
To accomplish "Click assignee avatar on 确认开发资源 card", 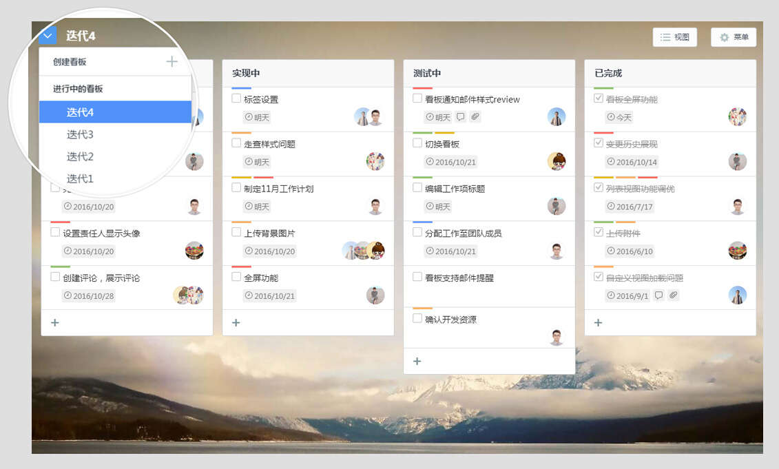I will [x=557, y=337].
